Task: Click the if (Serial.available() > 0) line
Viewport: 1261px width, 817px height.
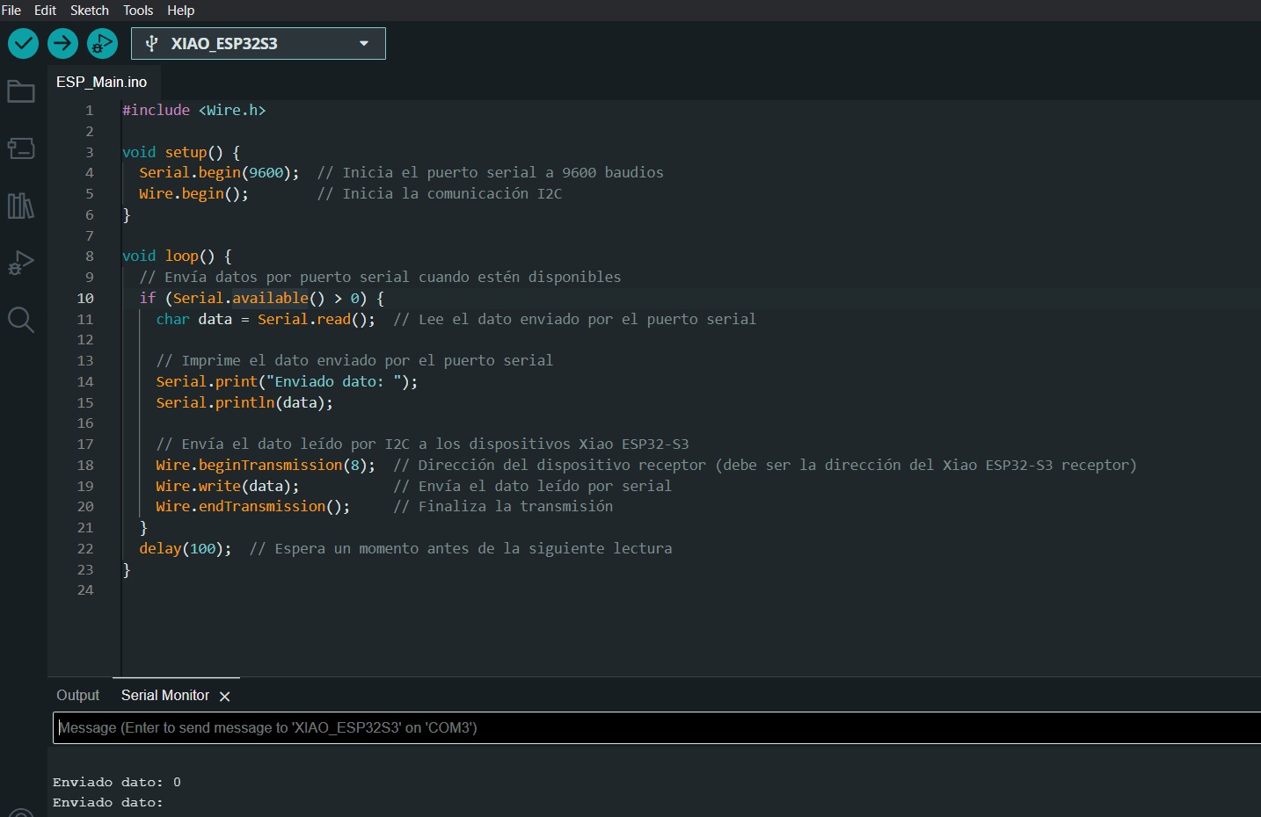Action: pyautogui.click(x=261, y=298)
